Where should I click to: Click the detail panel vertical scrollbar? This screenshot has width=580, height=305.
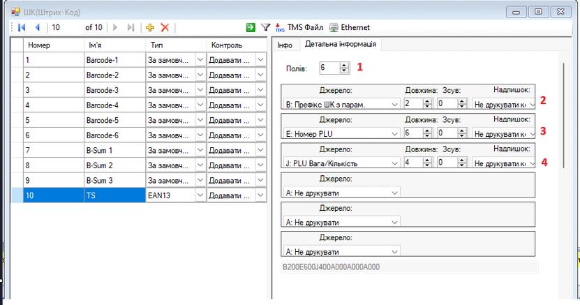pos(563,174)
